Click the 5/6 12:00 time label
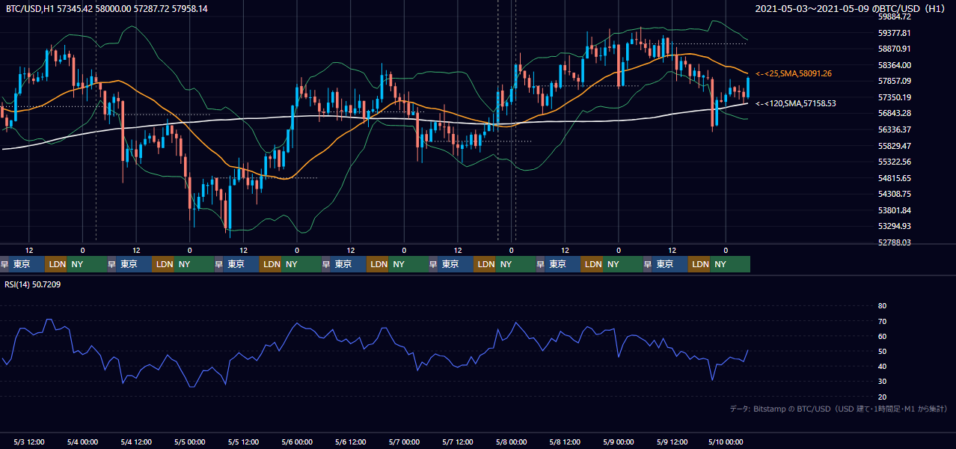This screenshot has width=956, height=449. coord(351,442)
